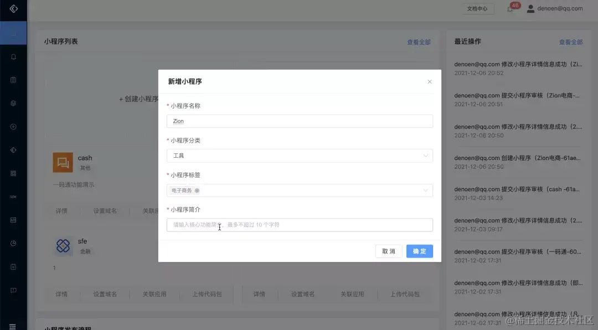Expand the 小程序标签 dropdown

coord(299,190)
